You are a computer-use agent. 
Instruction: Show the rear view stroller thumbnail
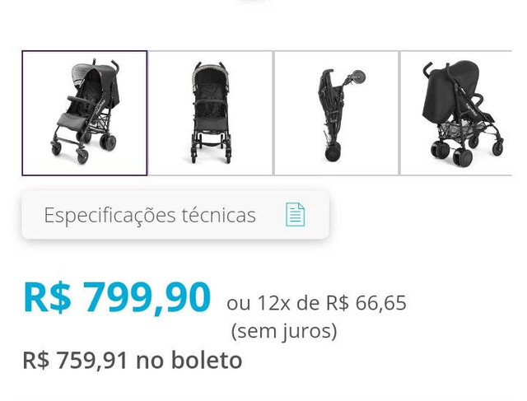(x=456, y=113)
